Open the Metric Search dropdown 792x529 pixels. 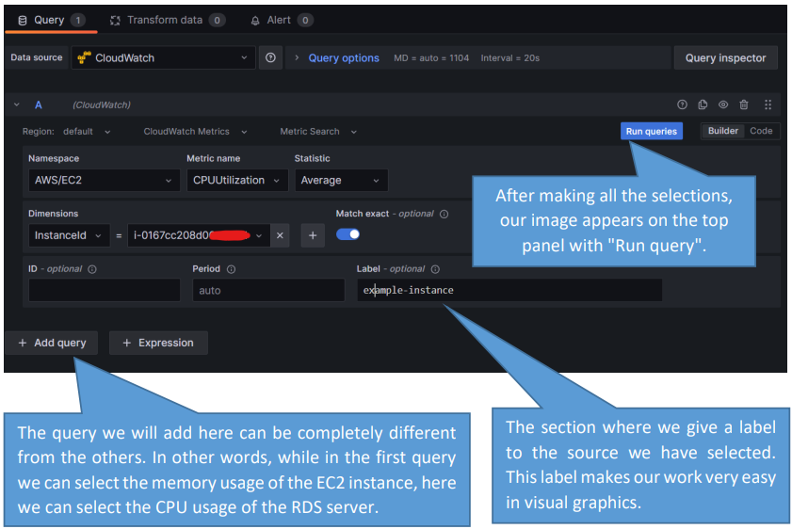coord(318,132)
